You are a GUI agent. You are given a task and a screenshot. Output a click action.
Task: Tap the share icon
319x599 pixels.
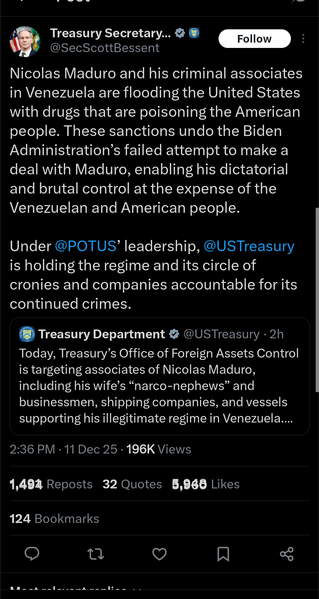tap(287, 554)
